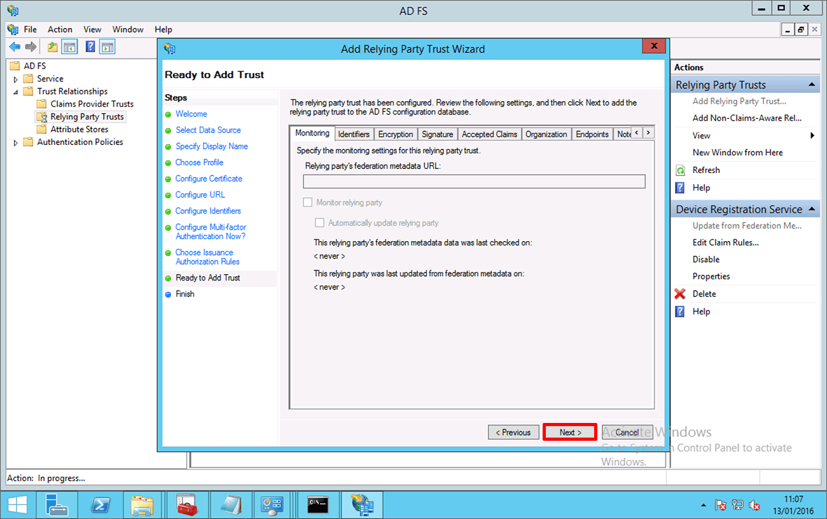The height and width of the screenshot is (519, 827).
Task: Click Disable in the Actions pane
Action: pyautogui.click(x=706, y=259)
